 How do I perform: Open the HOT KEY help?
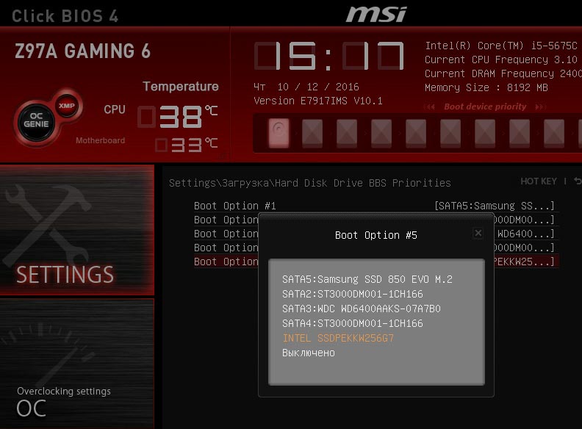tap(539, 181)
